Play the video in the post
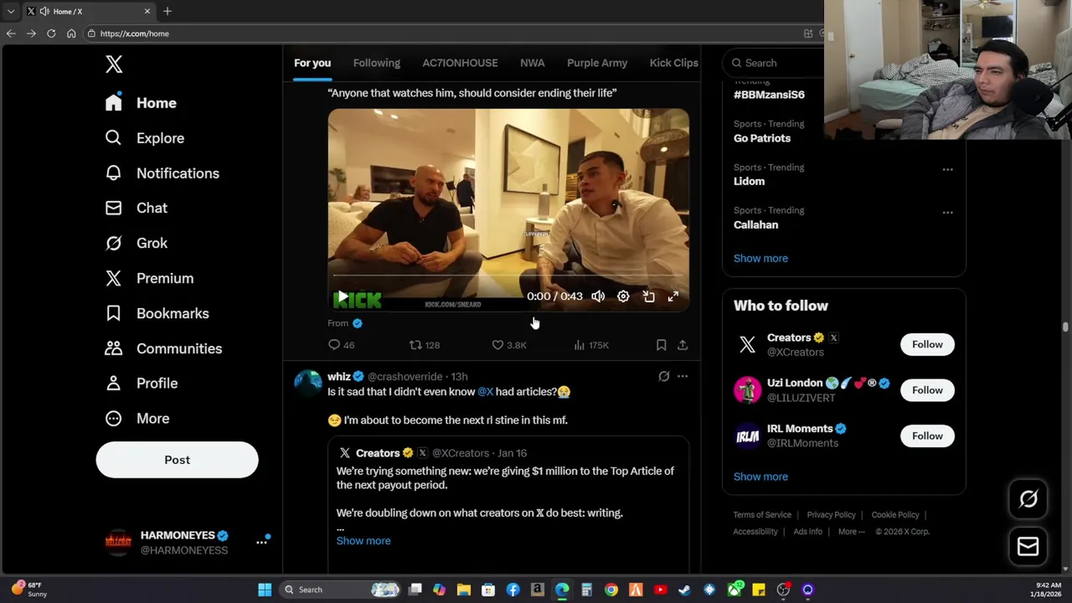The image size is (1072, 603). pos(343,296)
